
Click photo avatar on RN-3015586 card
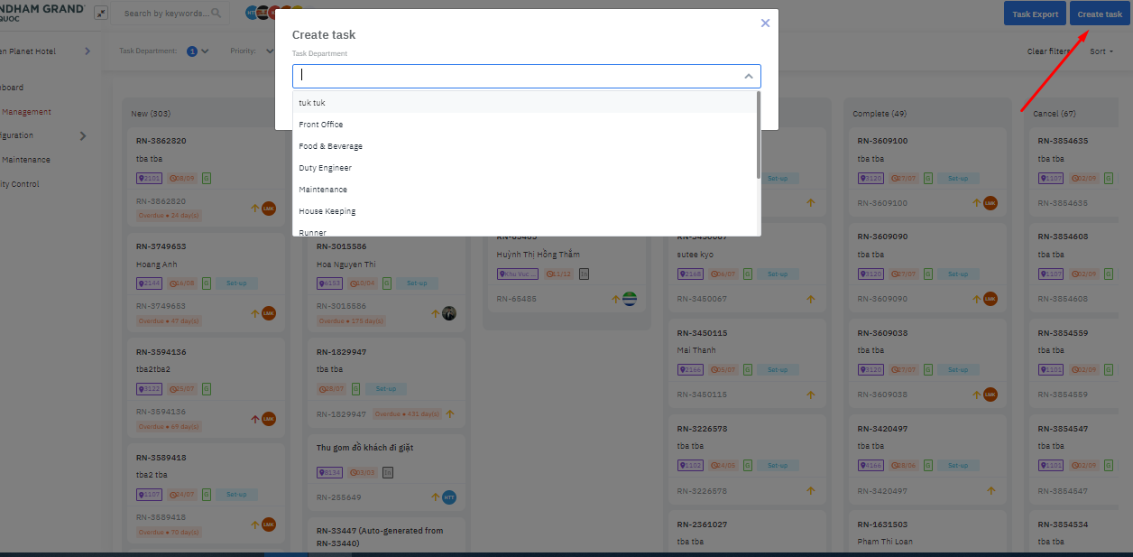click(x=449, y=313)
